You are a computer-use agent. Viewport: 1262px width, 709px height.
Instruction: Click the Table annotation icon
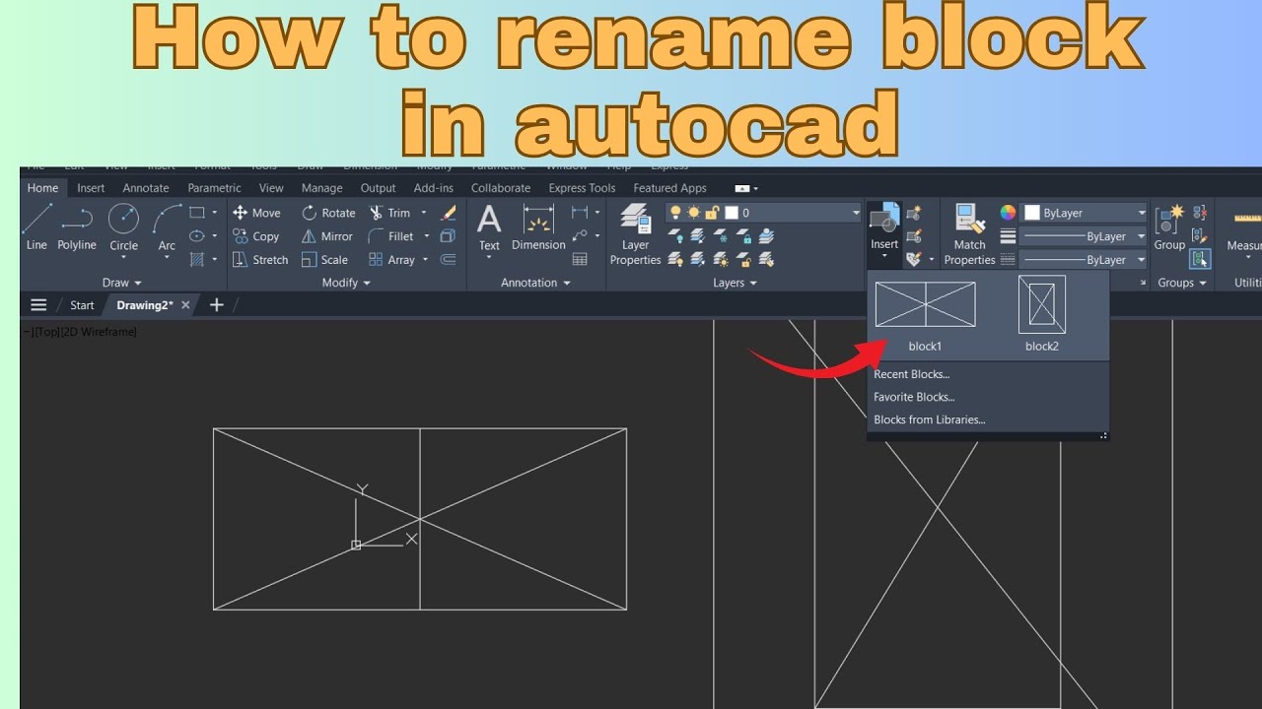(x=580, y=260)
